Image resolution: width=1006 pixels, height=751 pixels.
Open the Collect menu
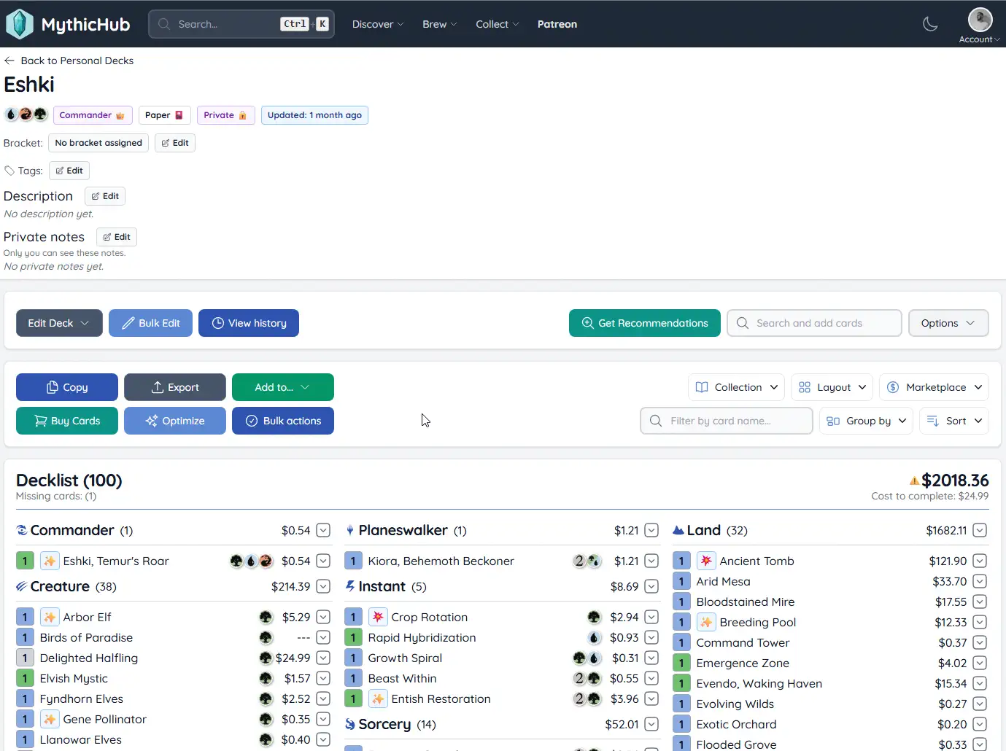click(498, 24)
